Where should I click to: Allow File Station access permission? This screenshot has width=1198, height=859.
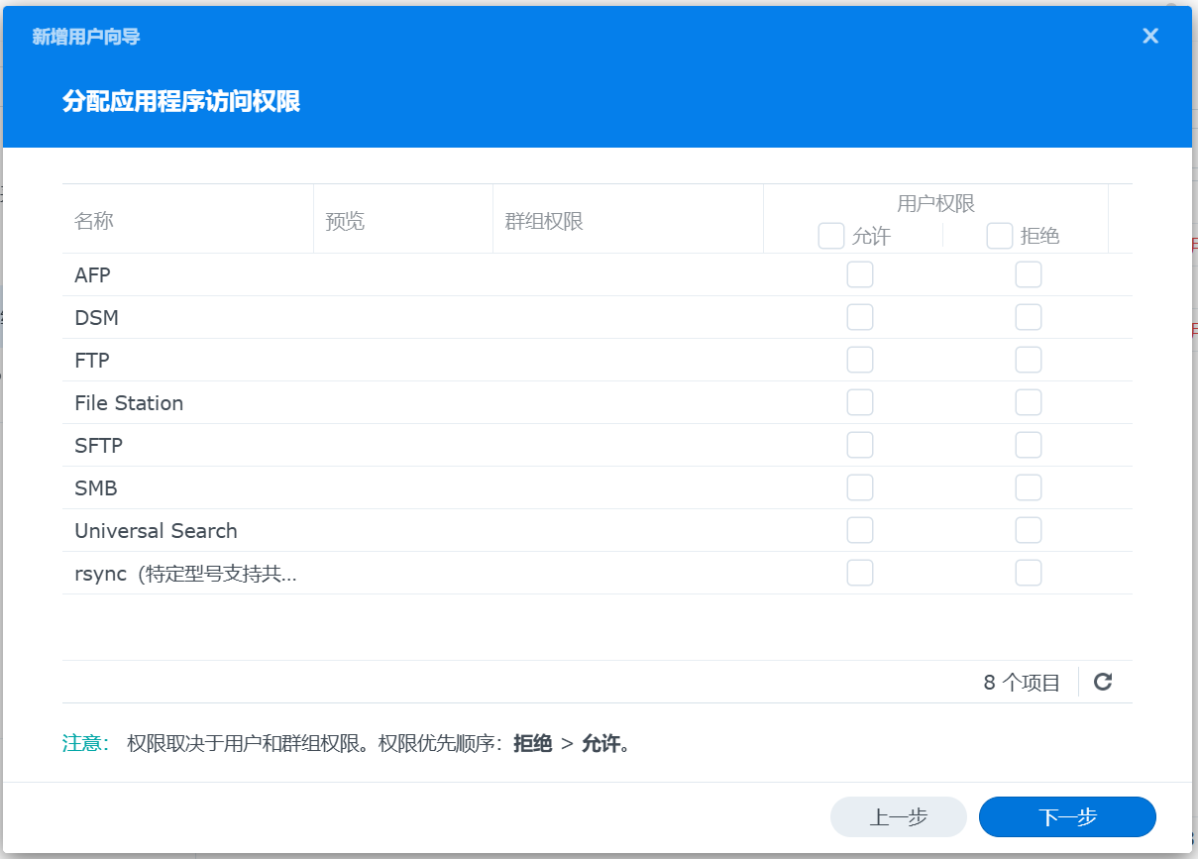860,402
